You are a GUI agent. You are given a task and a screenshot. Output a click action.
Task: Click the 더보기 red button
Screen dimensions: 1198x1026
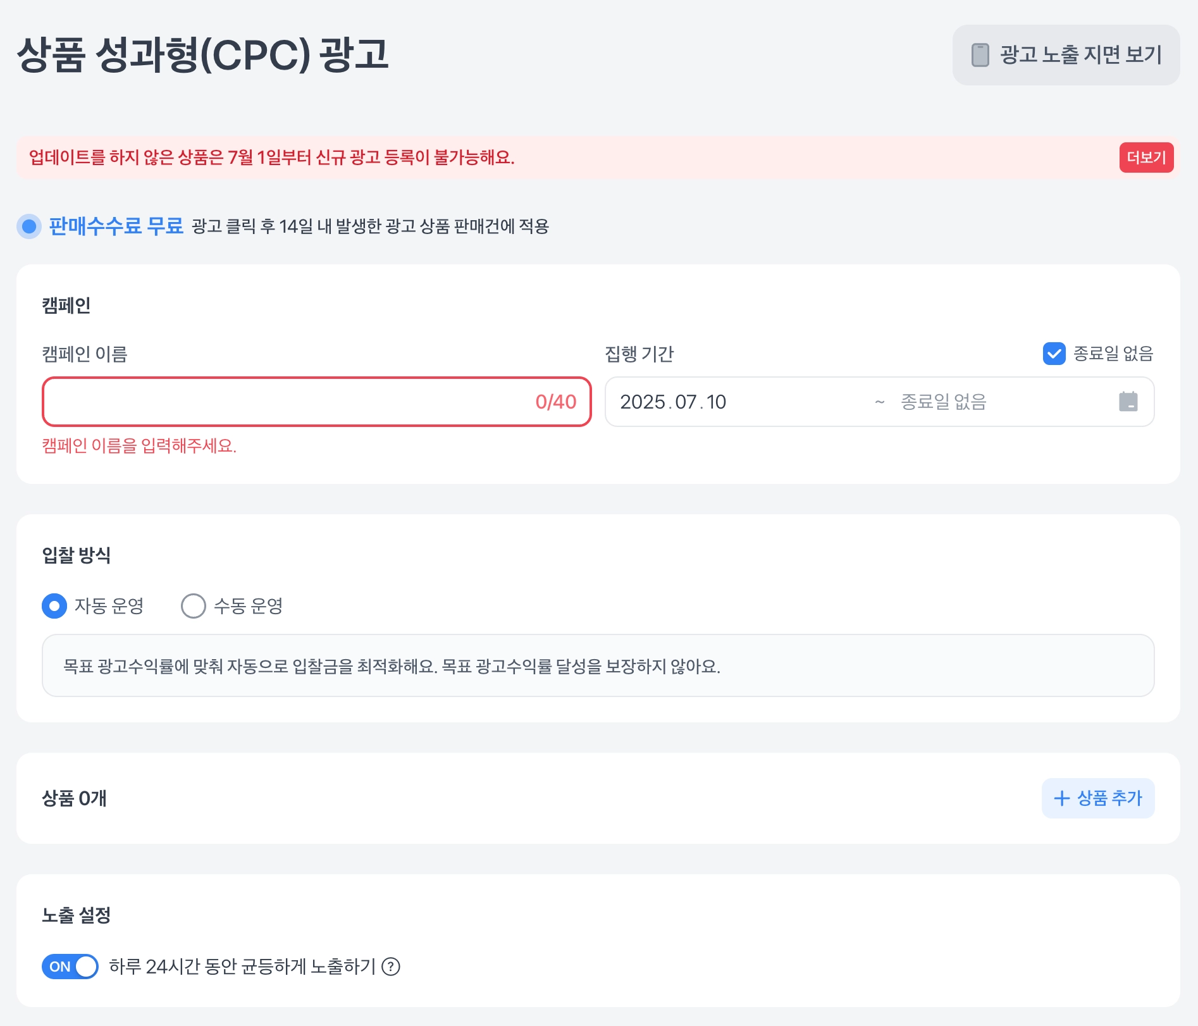(1146, 158)
